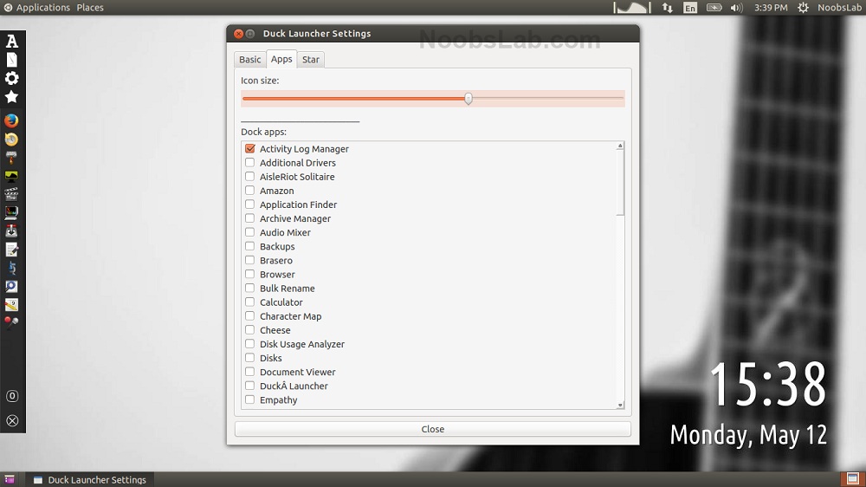
Task: Select the Apps tab
Action: 281,59
